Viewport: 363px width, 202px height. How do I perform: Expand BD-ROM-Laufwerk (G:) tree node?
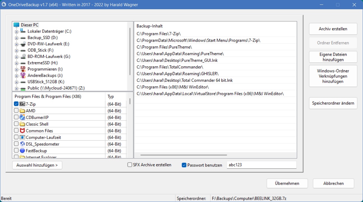[17, 57]
